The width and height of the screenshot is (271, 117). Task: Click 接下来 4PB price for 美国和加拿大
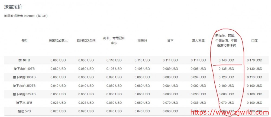click(58, 103)
